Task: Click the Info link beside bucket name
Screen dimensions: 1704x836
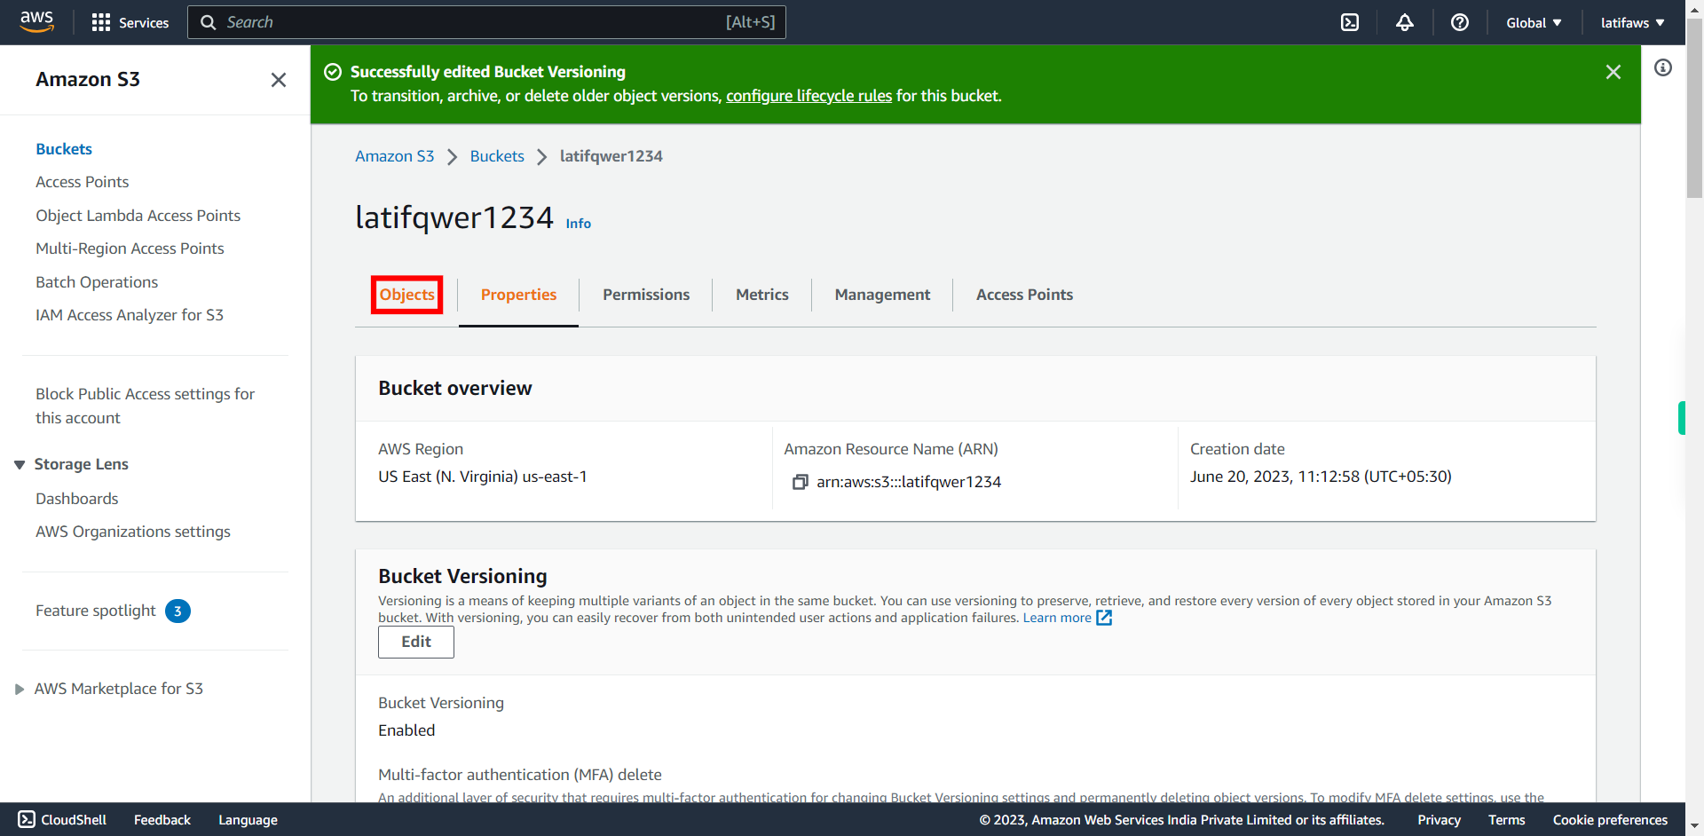Action: [579, 224]
